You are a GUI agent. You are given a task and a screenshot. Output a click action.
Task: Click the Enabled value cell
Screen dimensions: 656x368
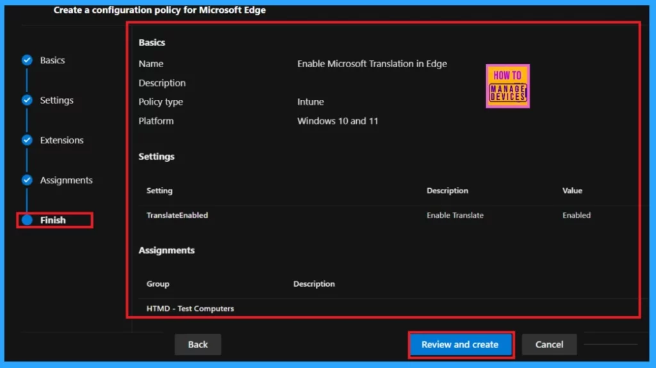tap(577, 216)
